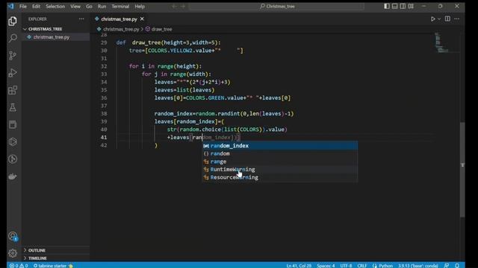Image resolution: width=478 pixels, height=268 pixels.
Task: Expand the TIMELINE section
Action: (37, 258)
